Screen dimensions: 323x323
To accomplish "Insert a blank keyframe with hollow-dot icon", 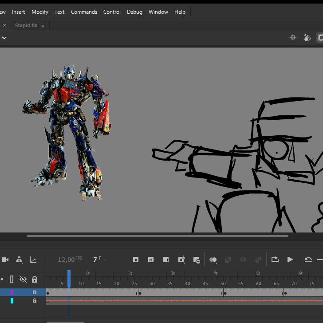I will pos(151,260).
